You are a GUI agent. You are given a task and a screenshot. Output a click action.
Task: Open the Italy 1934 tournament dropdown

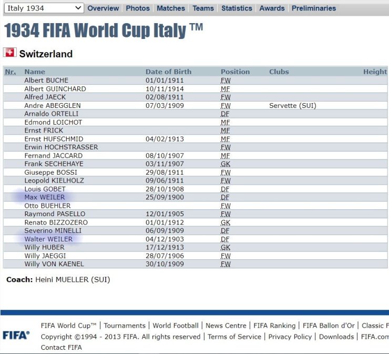44,8
